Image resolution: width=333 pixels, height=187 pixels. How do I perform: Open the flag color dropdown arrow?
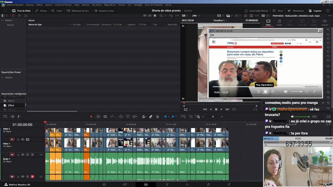click(x=169, y=117)
